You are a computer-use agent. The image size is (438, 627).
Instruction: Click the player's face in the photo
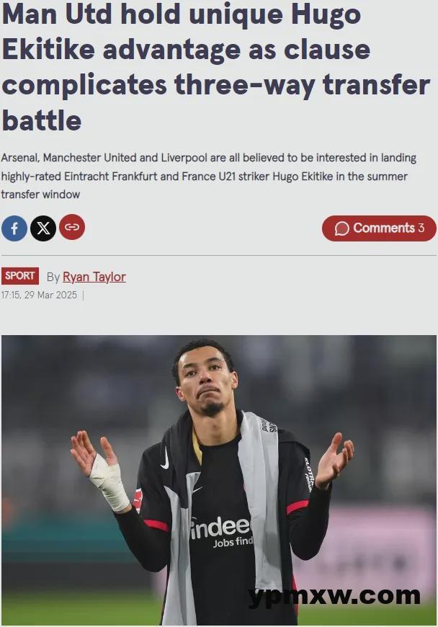[205, 378]
